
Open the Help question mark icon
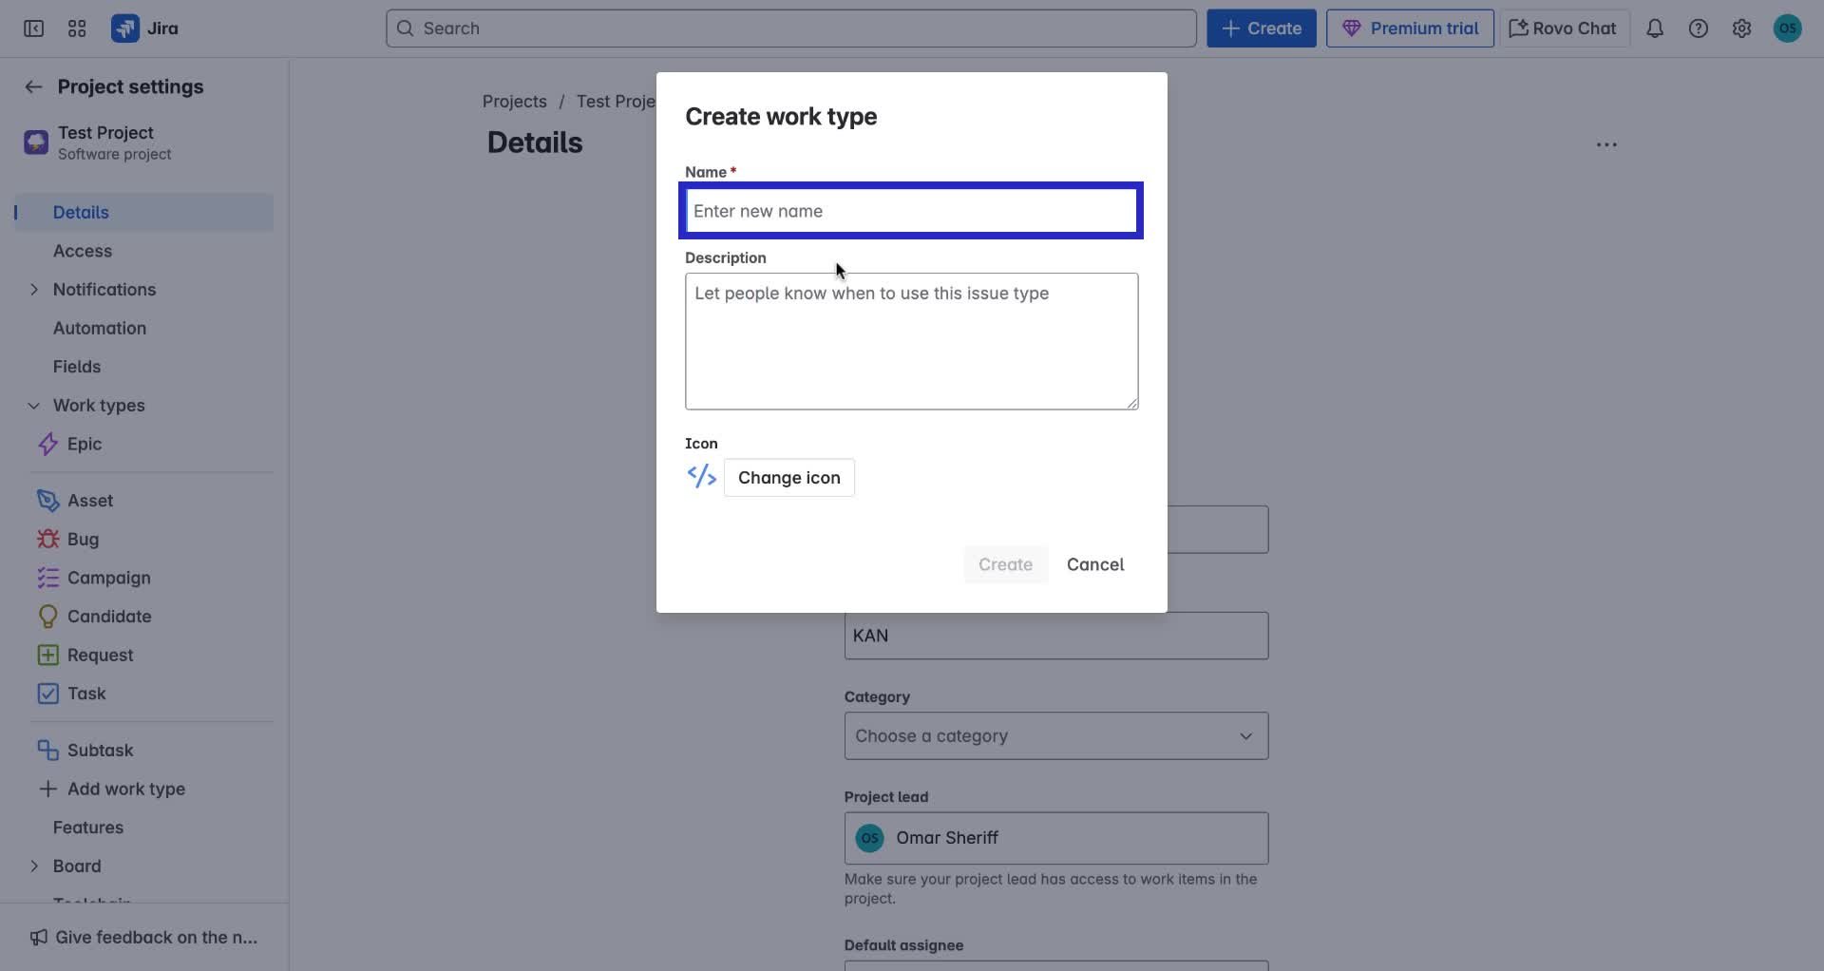click(1699, 29)
